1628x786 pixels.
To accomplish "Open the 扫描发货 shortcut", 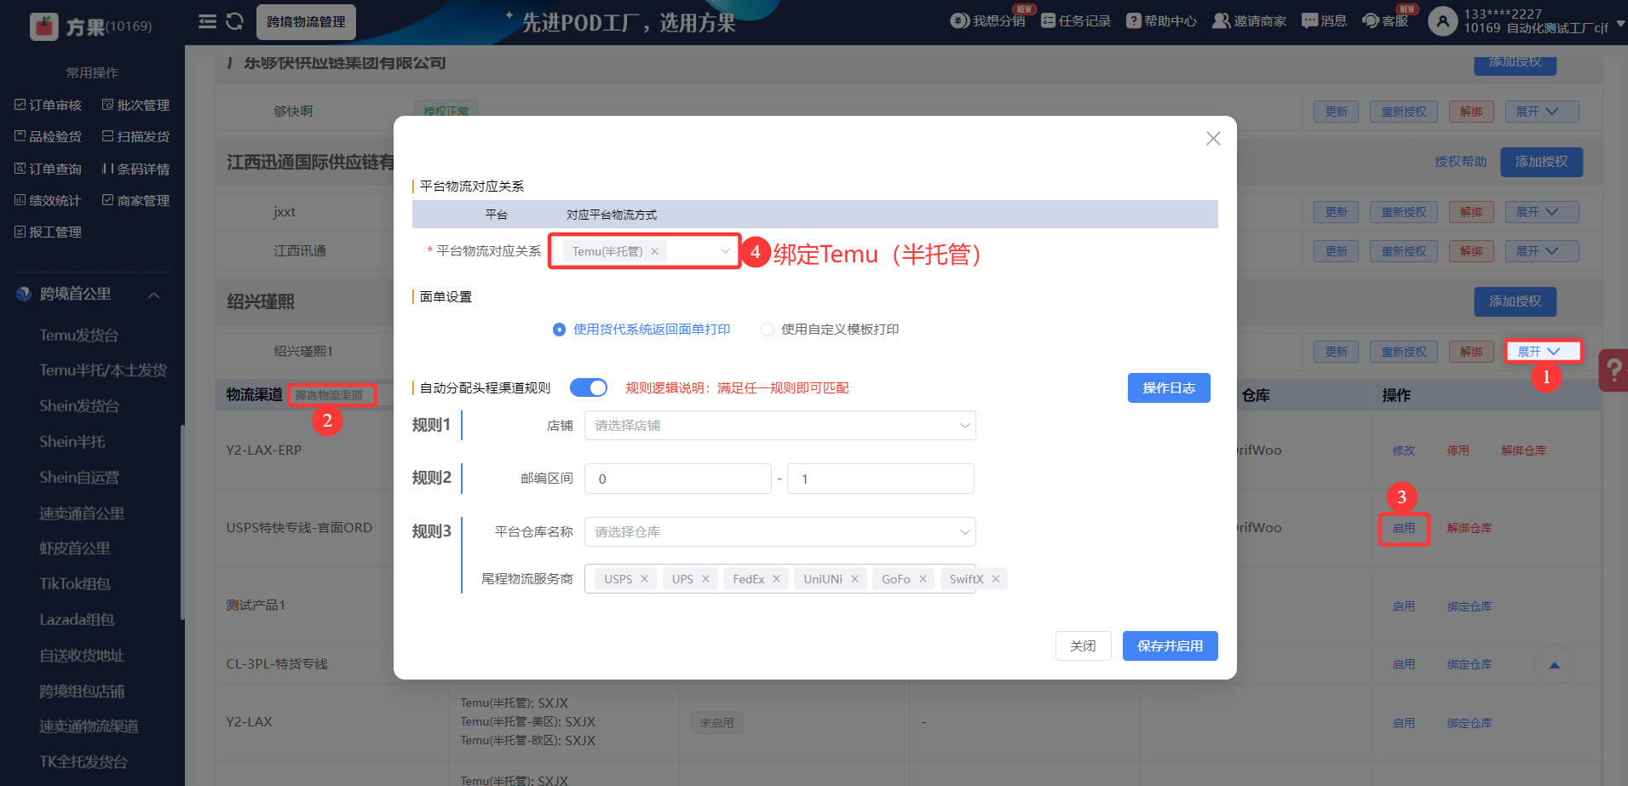I will [136, 136].
